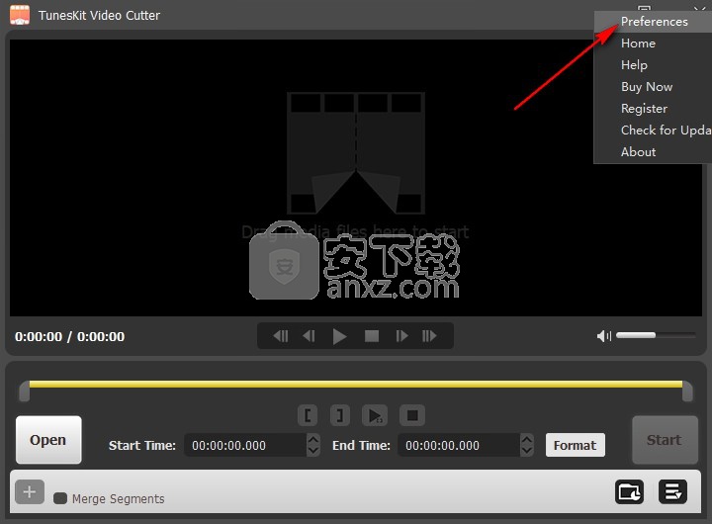Step forward one frame

pyautogui.click(x=401, y=336)
